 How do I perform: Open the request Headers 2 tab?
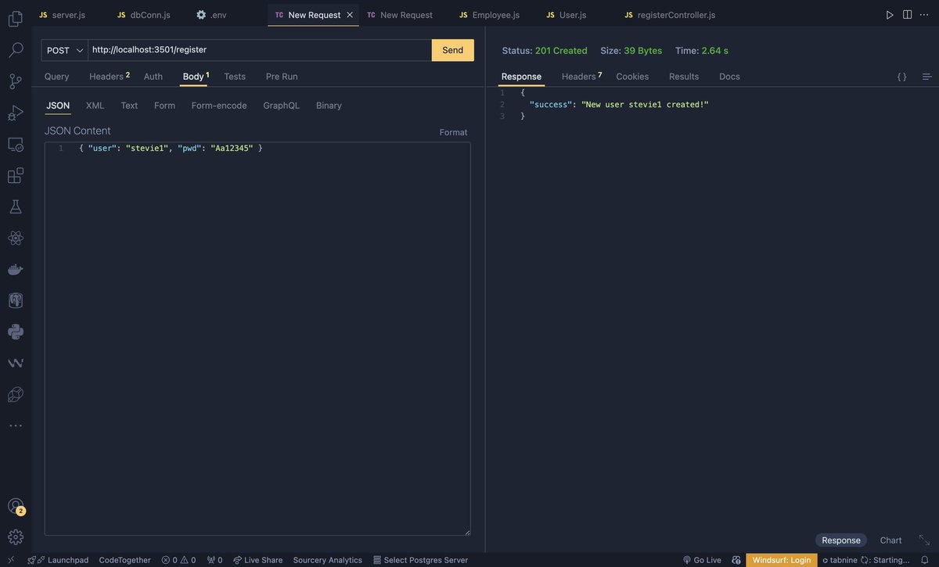coord(110,77)
